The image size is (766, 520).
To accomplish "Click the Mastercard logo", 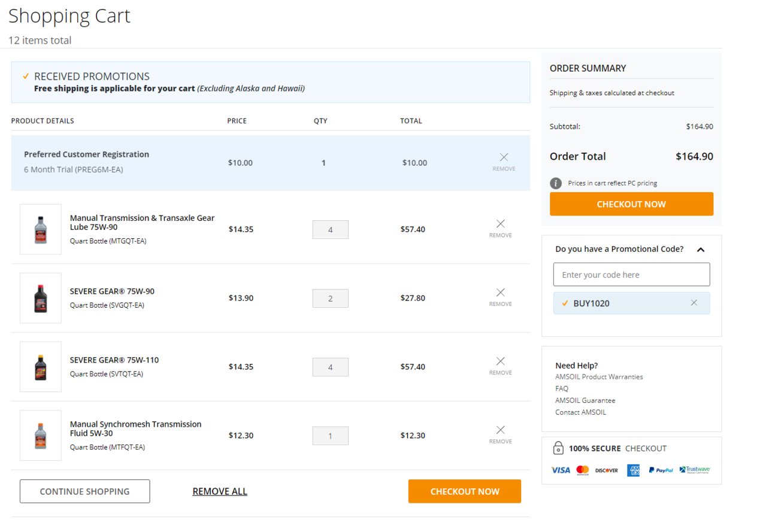I will pyautogui.click(x=583, y=470).
